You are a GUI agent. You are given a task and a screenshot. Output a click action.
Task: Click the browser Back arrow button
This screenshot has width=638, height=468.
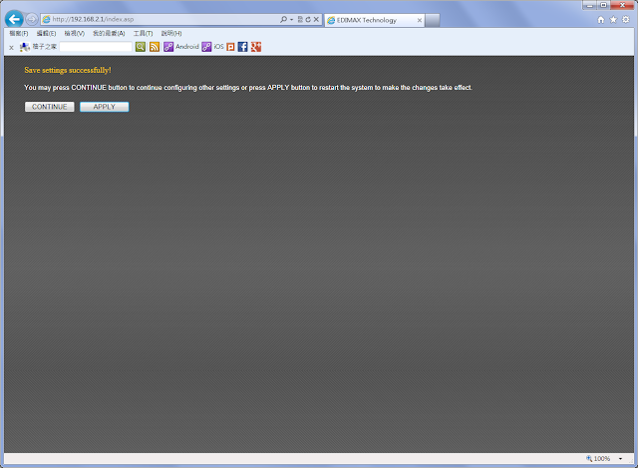click(x=14, y=19)
